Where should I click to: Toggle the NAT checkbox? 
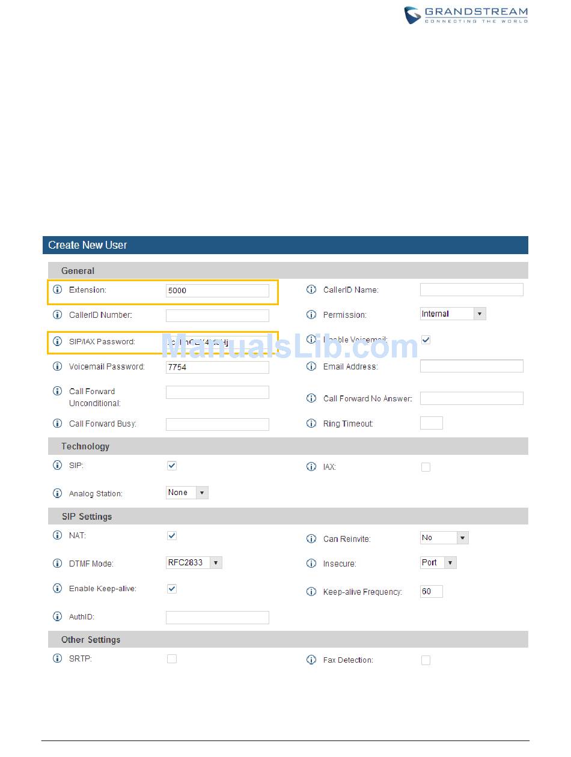coord(172,535)
